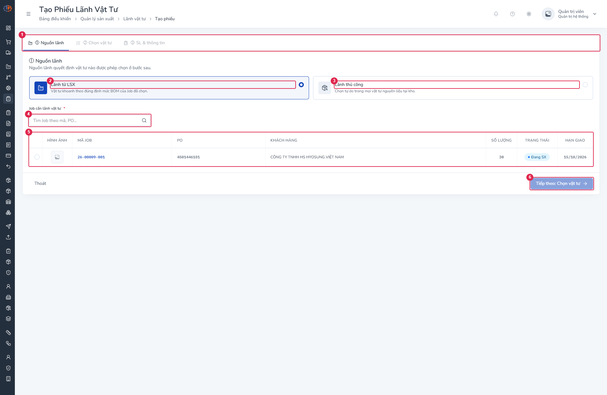The image size is (607, 395).
Task: Open the git-branch routing sidebar icon
Action: (x=8, y=77)
